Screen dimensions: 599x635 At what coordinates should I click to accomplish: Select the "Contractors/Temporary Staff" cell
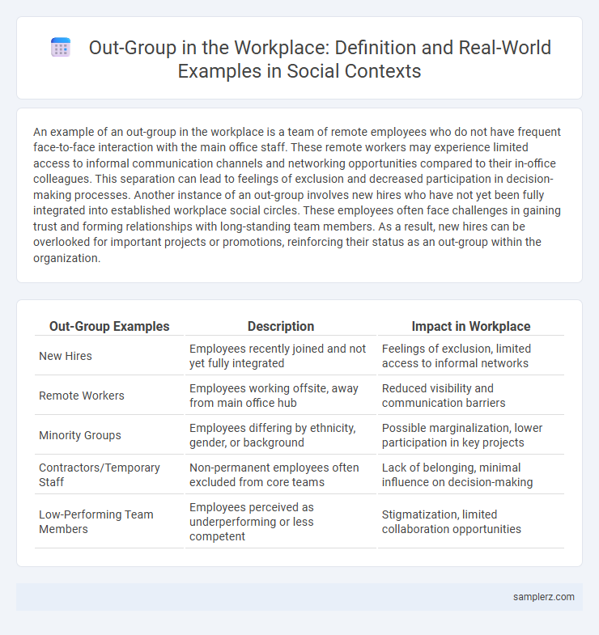[x=109, y=475]
